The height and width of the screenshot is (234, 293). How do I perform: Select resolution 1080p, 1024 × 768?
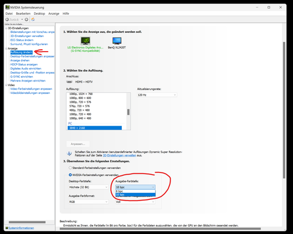coord(81,94)
